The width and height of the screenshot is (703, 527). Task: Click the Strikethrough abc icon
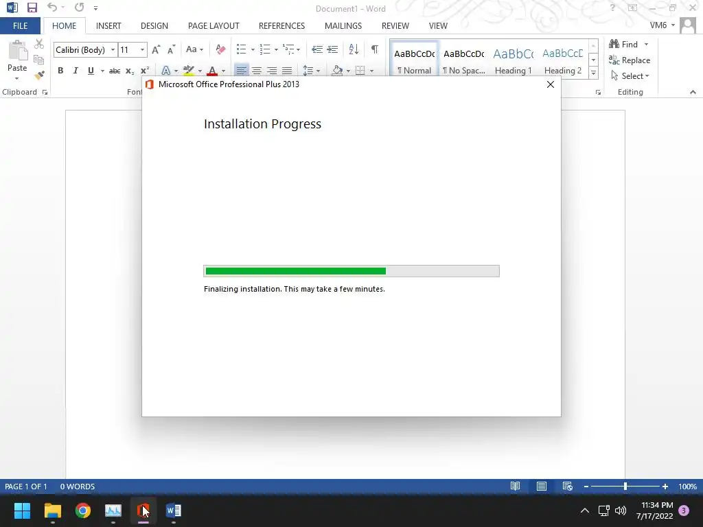(115, 71)
